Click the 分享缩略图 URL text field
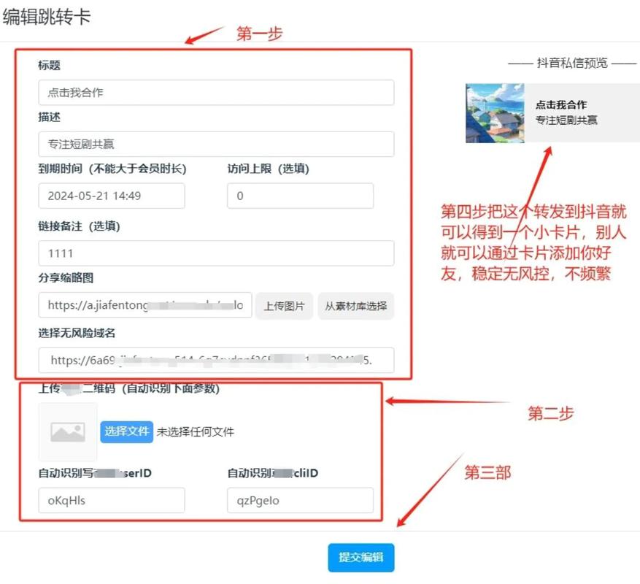640x584 pixels. 145,305
